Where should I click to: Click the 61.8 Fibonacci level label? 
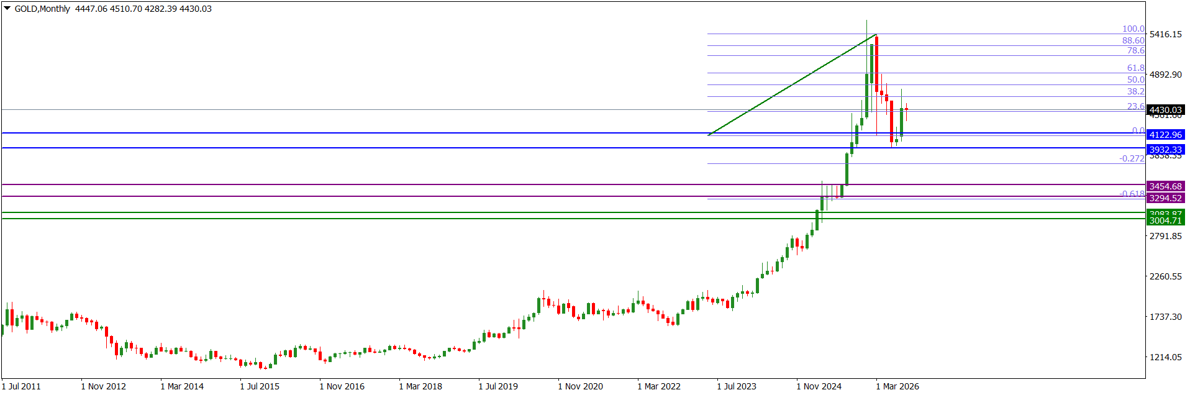point(1136,68)
